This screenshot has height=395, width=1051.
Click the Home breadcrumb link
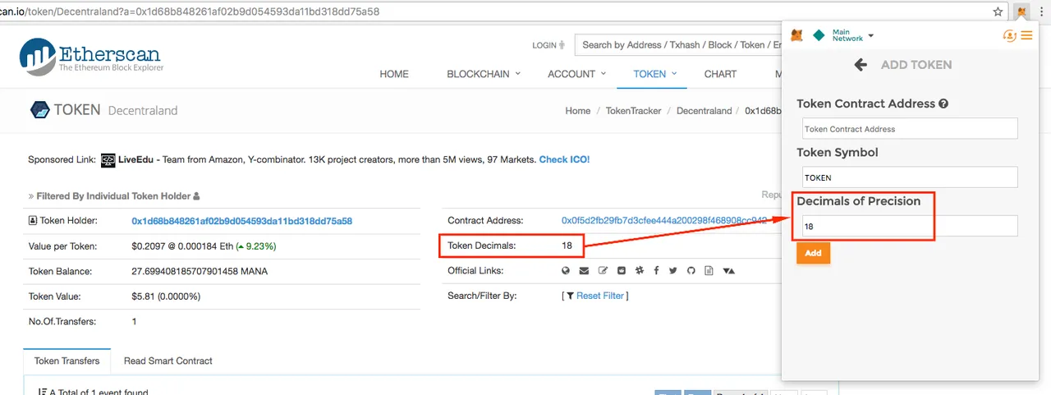(578, 111)
